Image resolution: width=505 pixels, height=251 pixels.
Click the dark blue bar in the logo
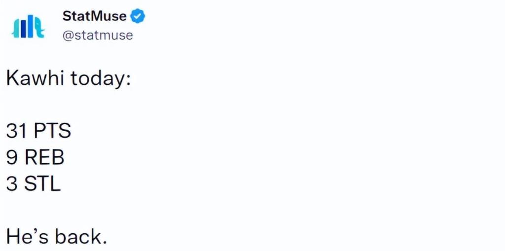24,29
